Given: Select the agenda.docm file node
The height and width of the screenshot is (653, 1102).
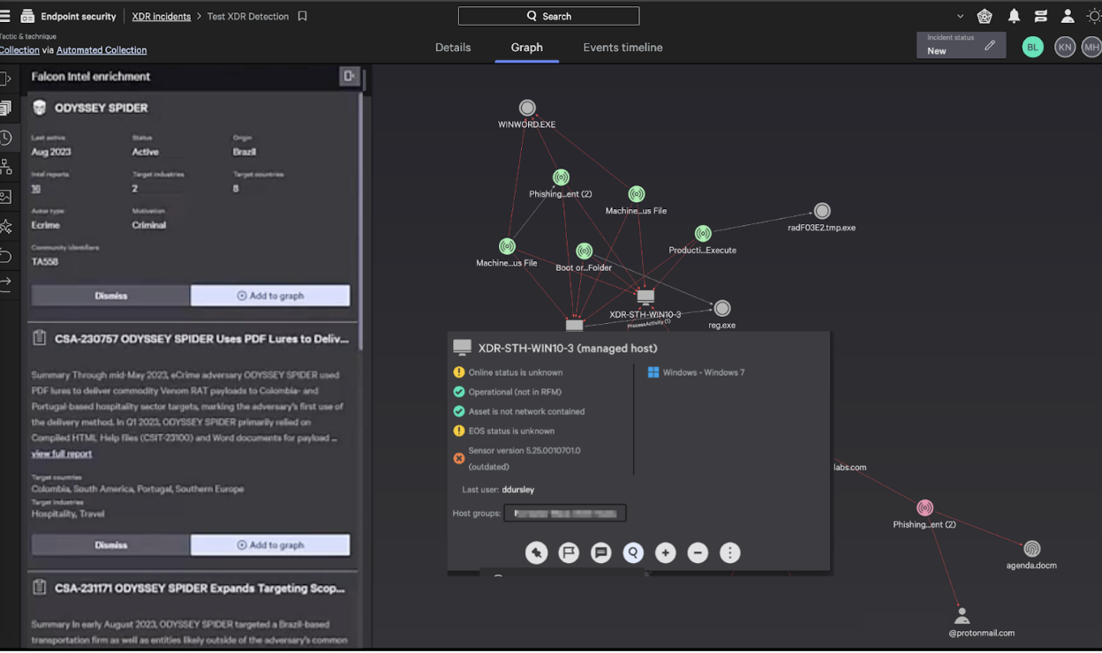Looking at the screenshot, I should coord(1031,549).
